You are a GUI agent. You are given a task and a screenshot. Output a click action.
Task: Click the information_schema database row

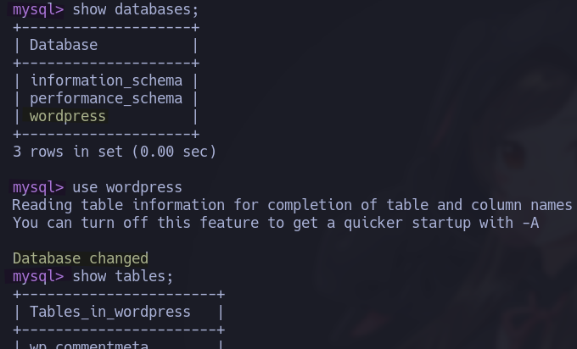coord(106,80)
